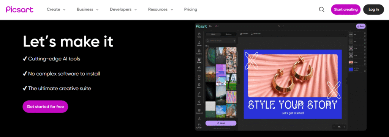Collapse the layers panel handle

coord(347,80)
